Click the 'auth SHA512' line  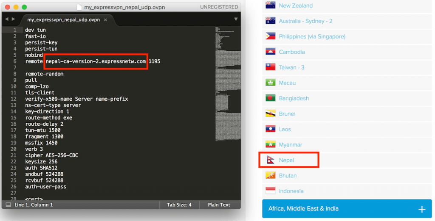pyautogui.click(x=41, y=168)
